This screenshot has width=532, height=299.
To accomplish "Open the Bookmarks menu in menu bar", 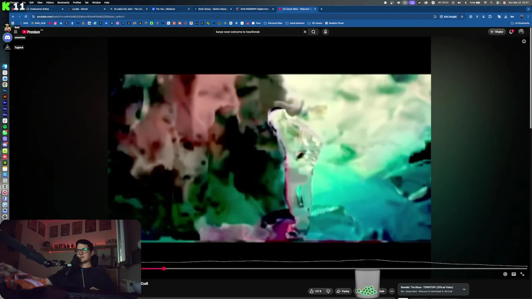I will [63, 2].
